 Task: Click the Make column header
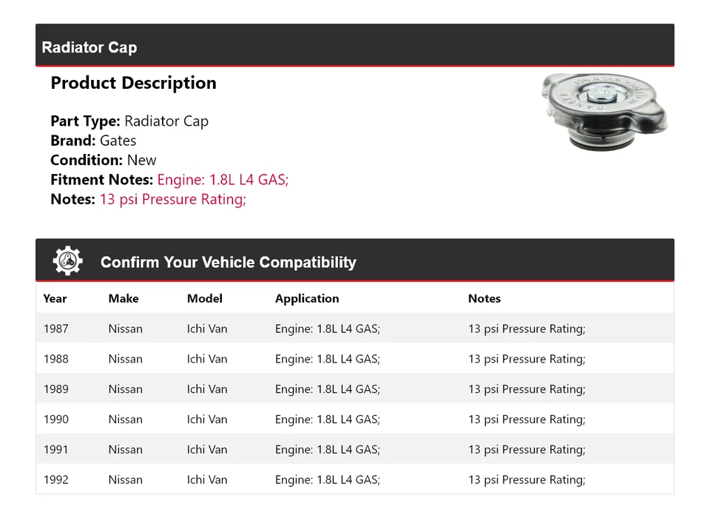tap(124, 298)
